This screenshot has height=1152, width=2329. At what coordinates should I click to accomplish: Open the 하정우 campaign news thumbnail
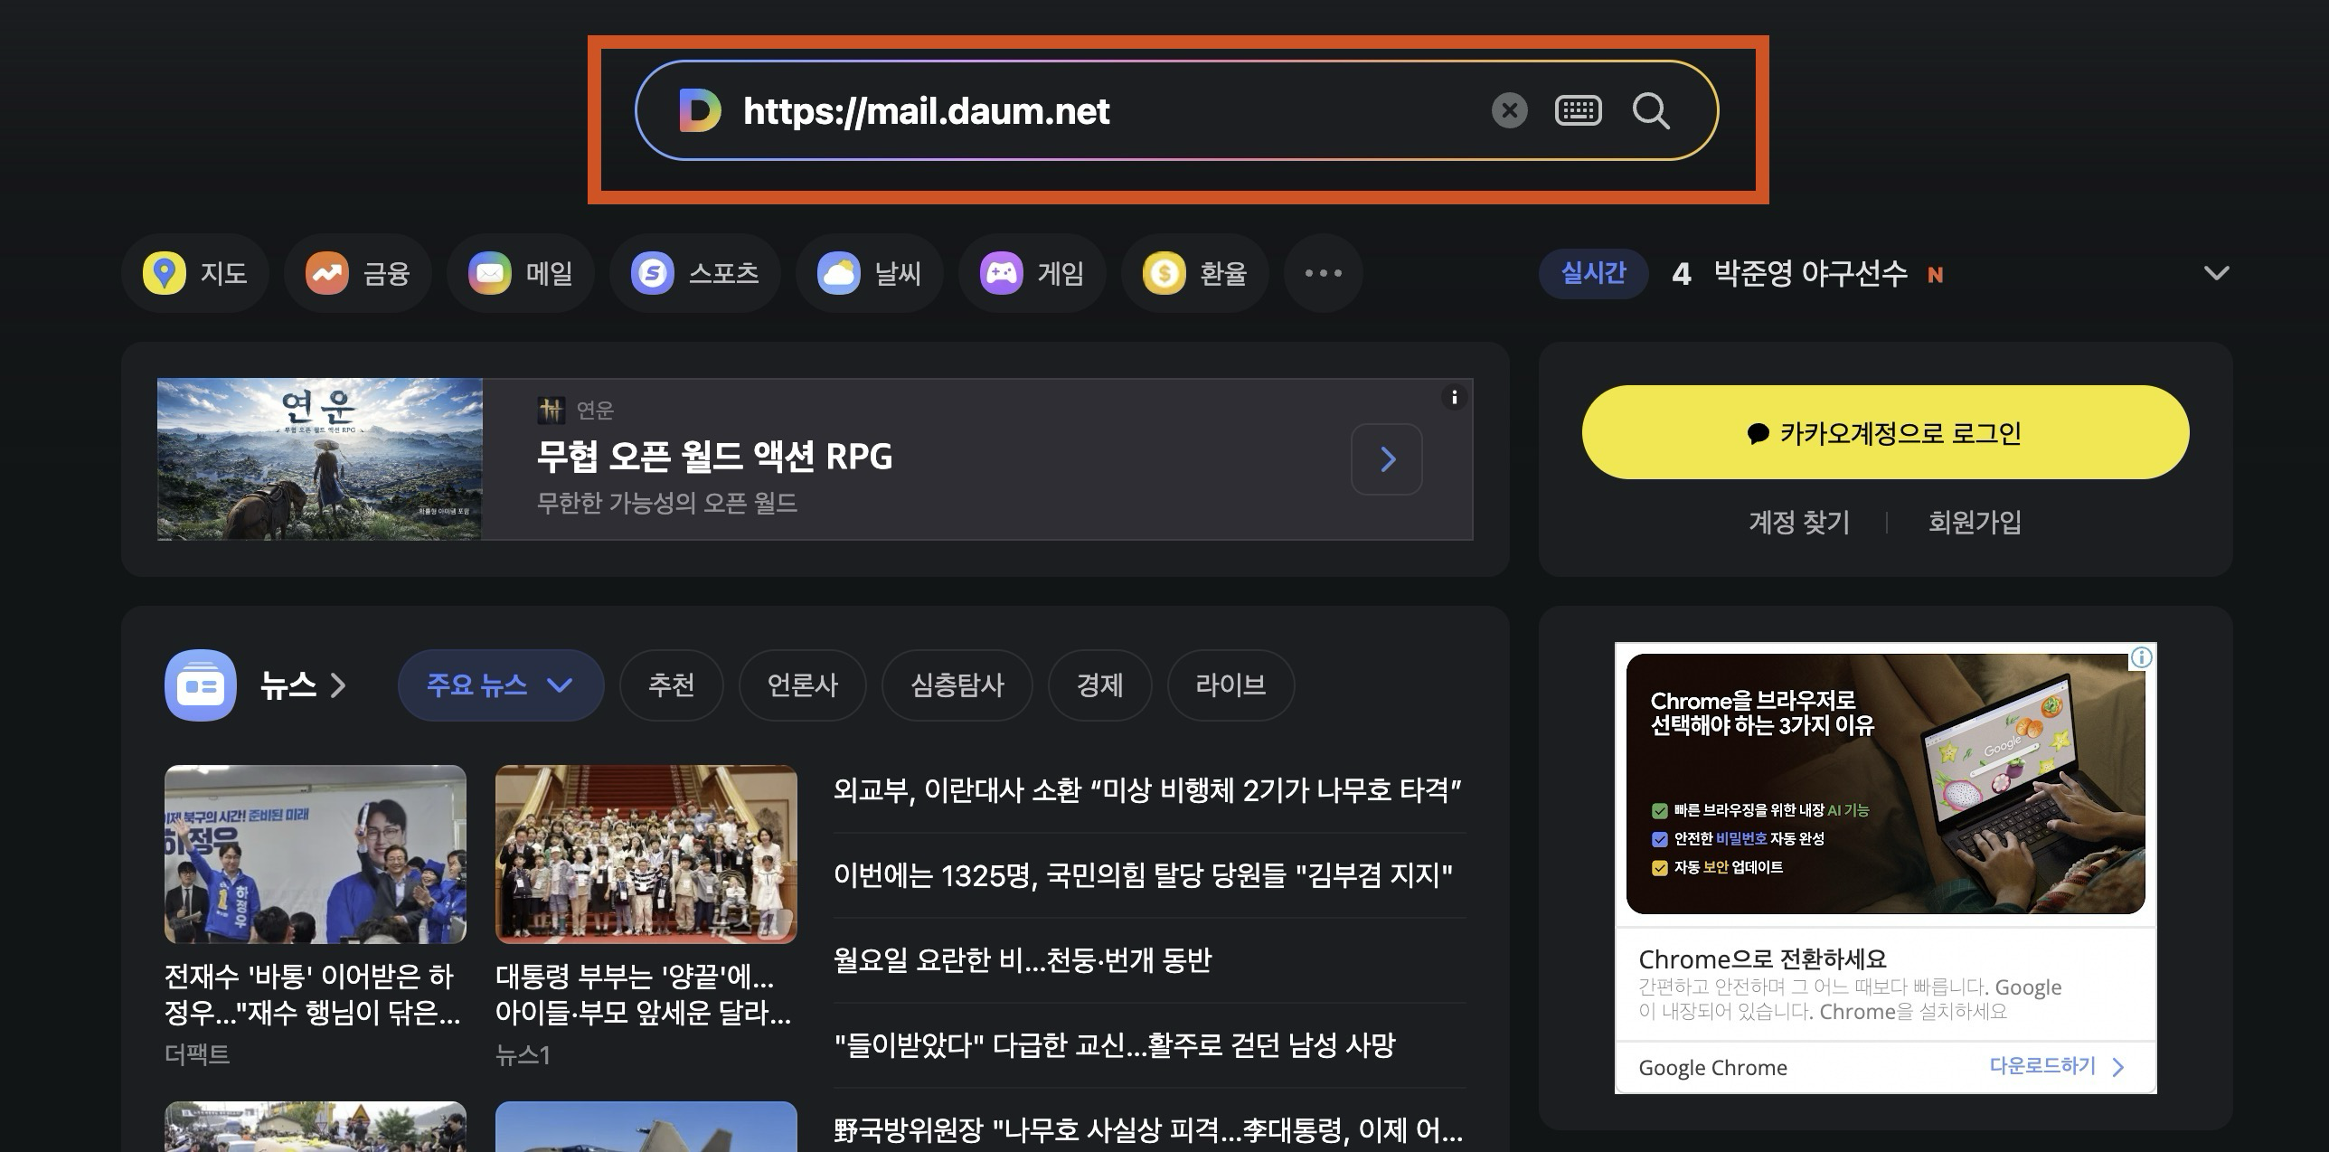316,855
